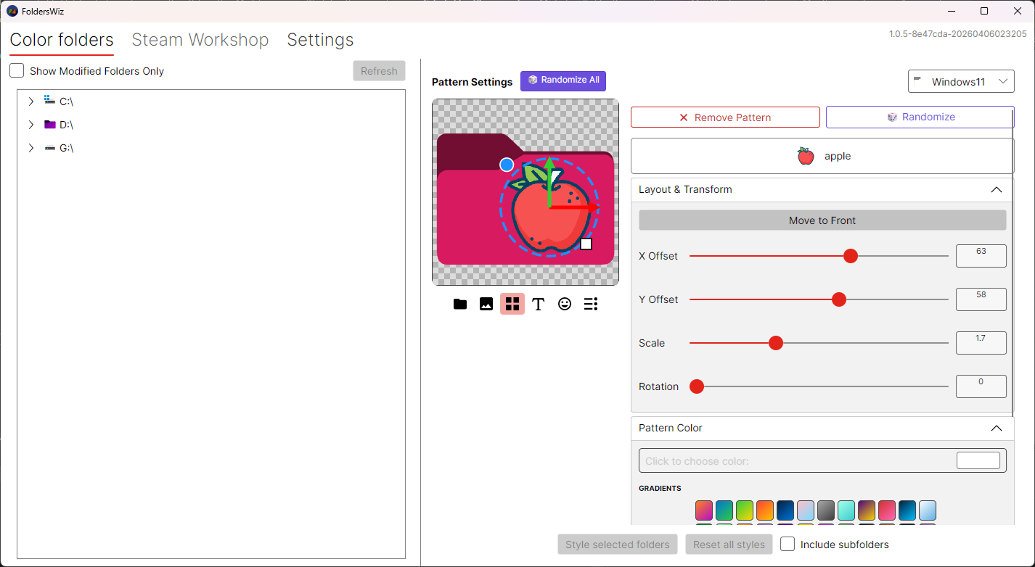
Task: Check the Include subfolders option
Action: 787,544
